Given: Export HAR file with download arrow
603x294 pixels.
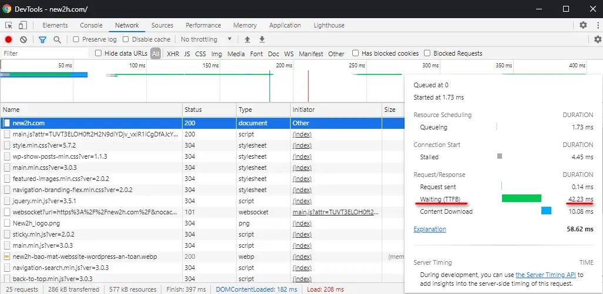Looking at the screenshot, I should [262, 40].
